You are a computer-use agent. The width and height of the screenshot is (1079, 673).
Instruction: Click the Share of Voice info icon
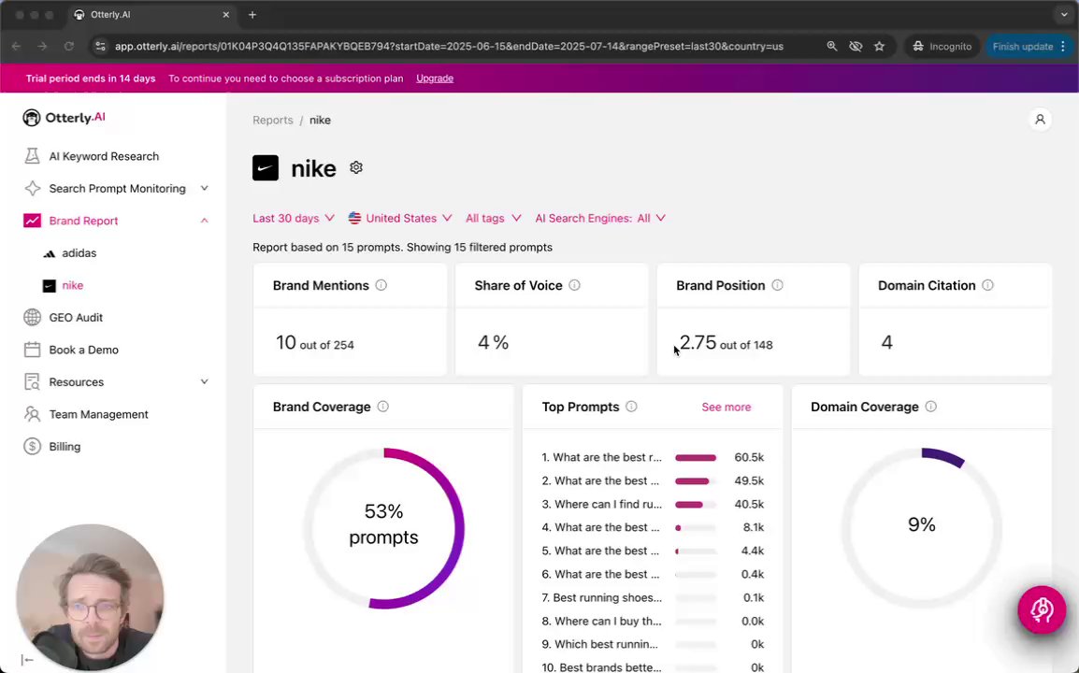[574, 285]
